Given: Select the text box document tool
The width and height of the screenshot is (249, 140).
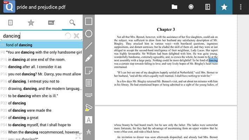Looking at the screenshot, I should point(89,83).
